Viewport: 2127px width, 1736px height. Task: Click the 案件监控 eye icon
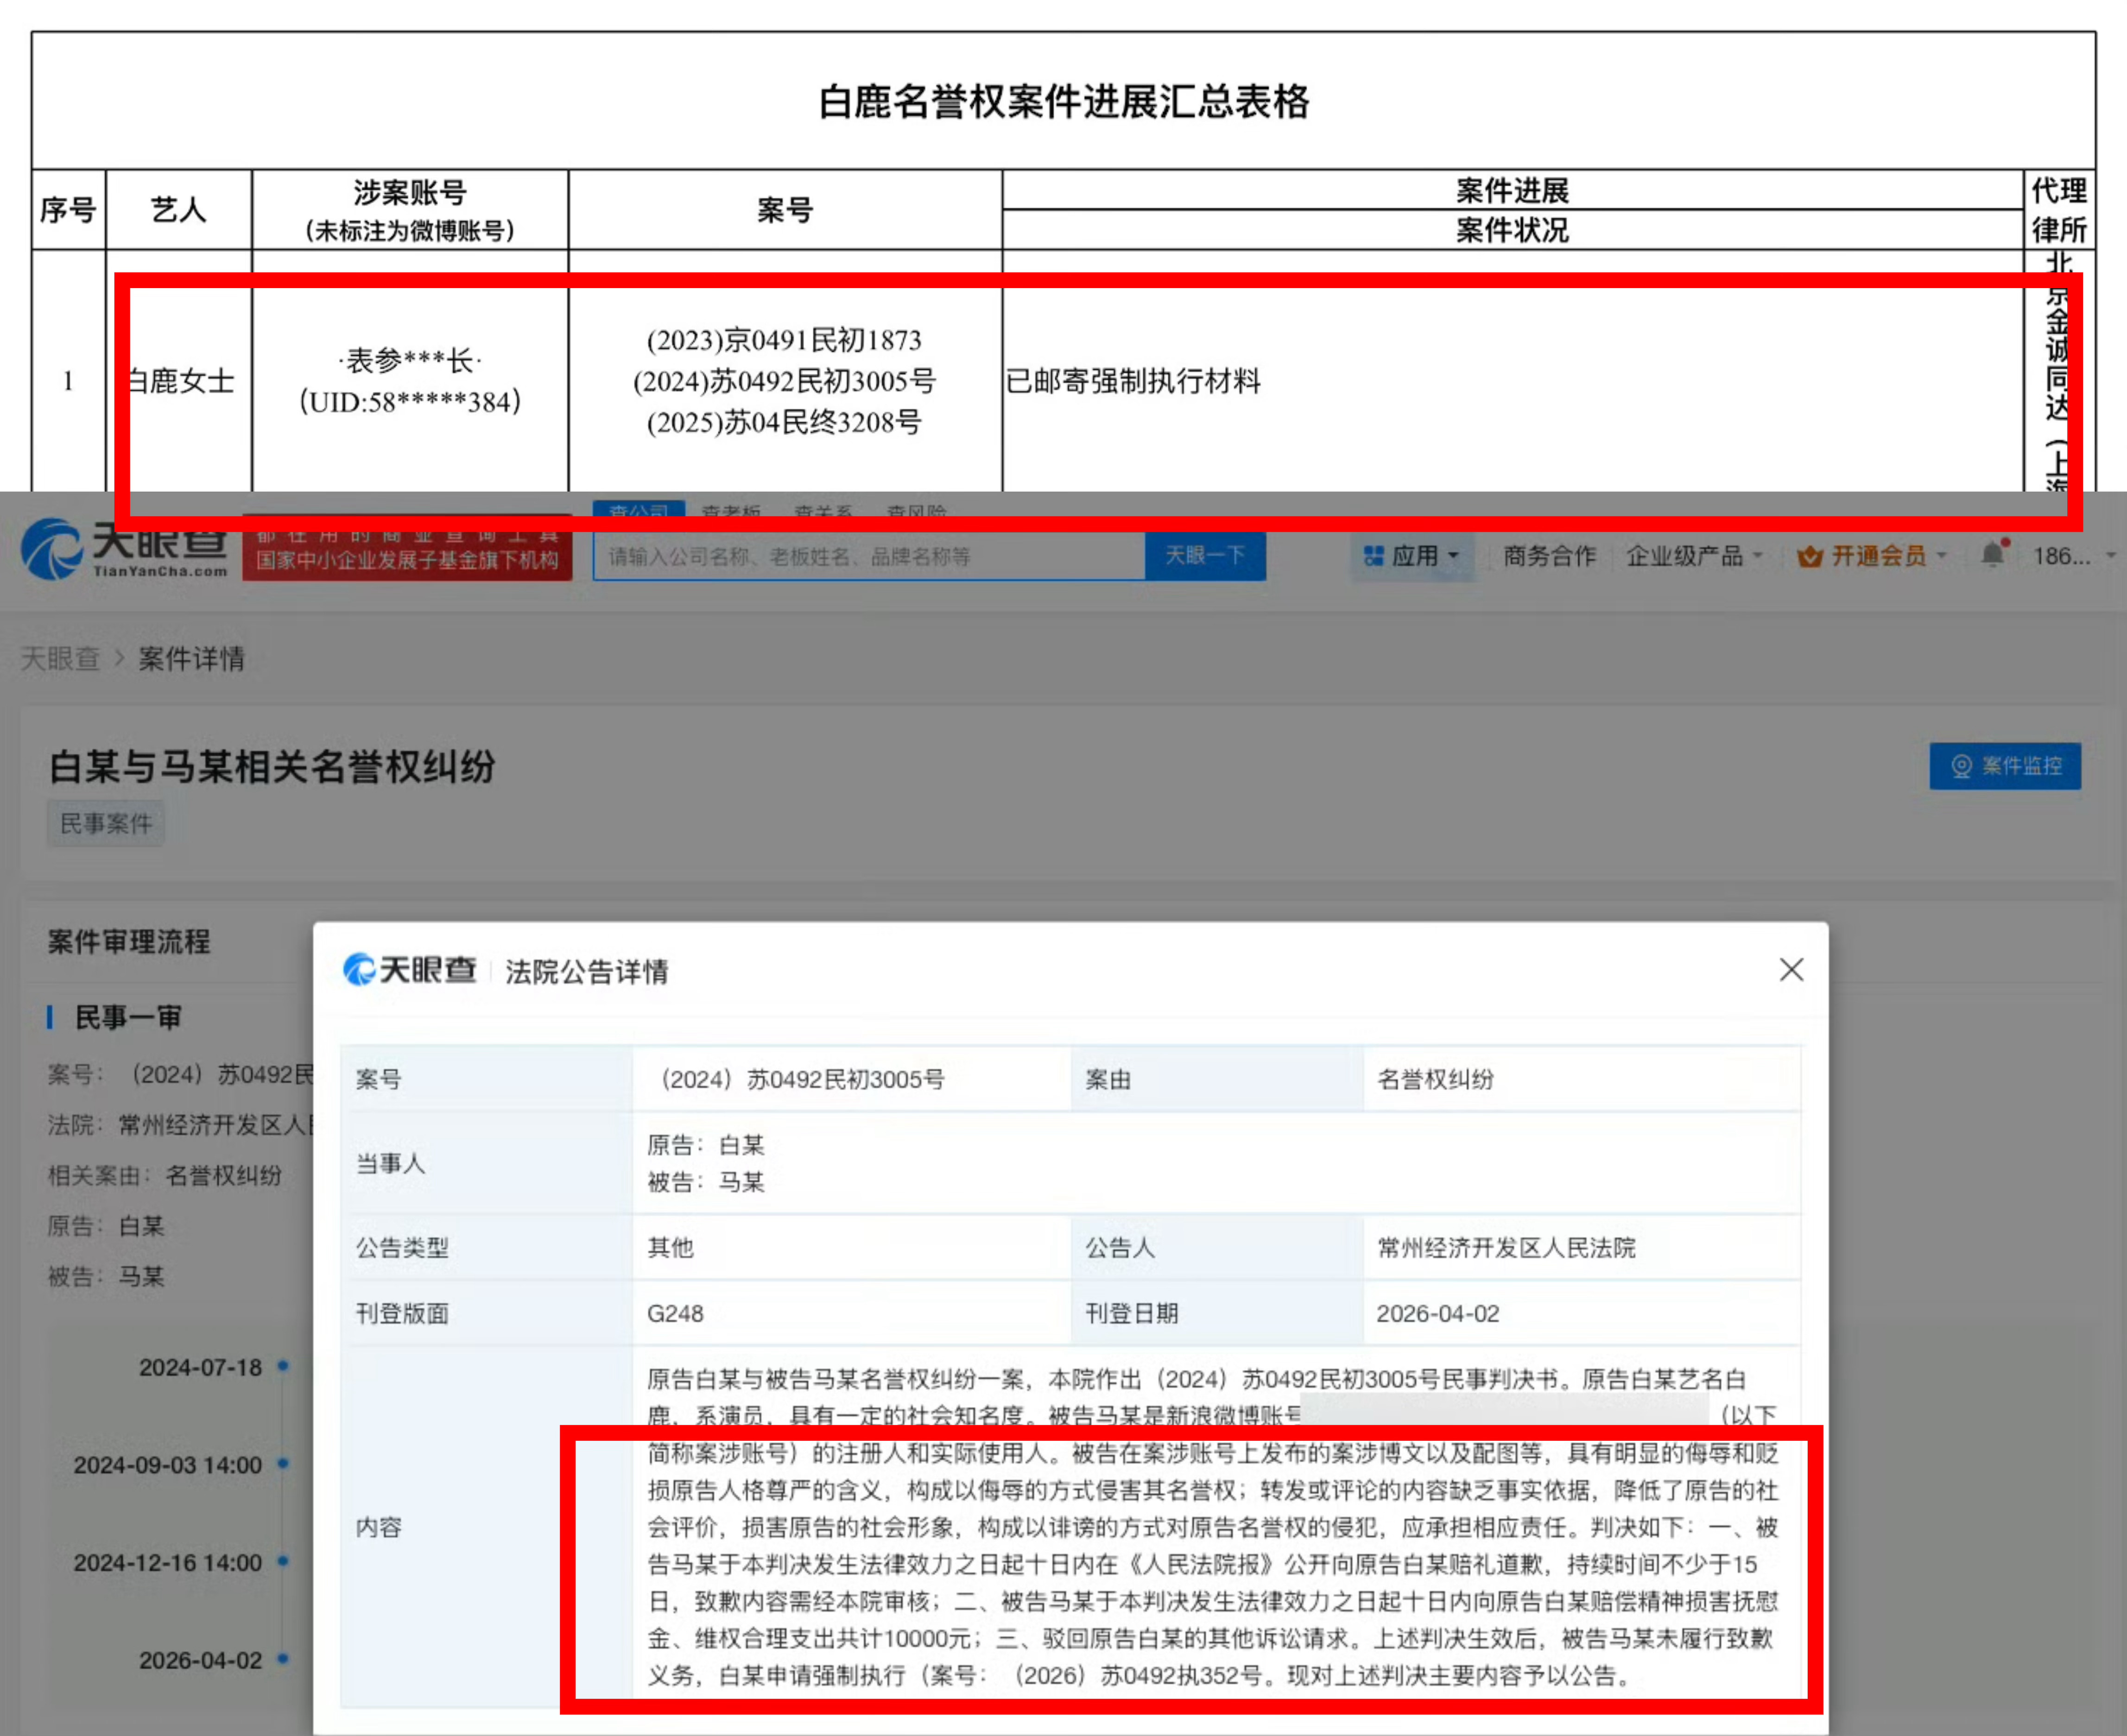click(1961, 766)
